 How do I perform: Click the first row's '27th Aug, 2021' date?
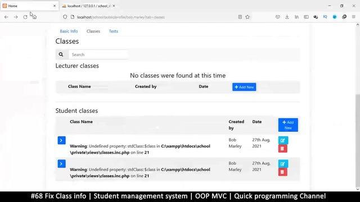coord(261,143)
